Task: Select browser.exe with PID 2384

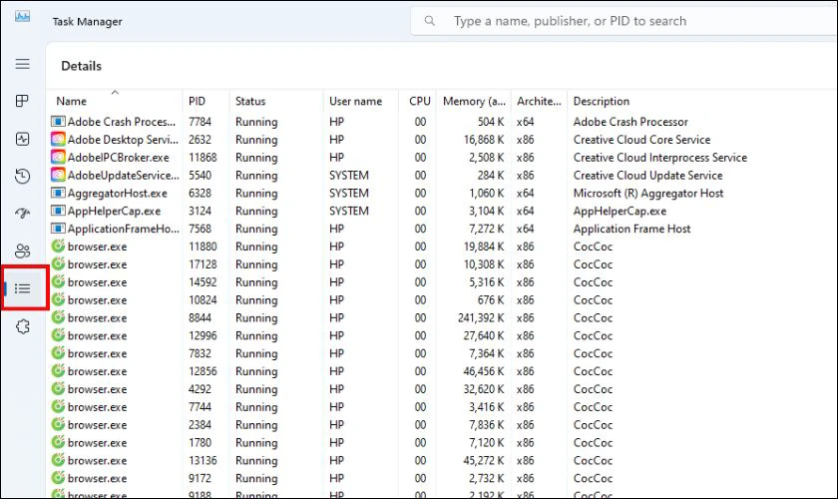Action: 98,425
